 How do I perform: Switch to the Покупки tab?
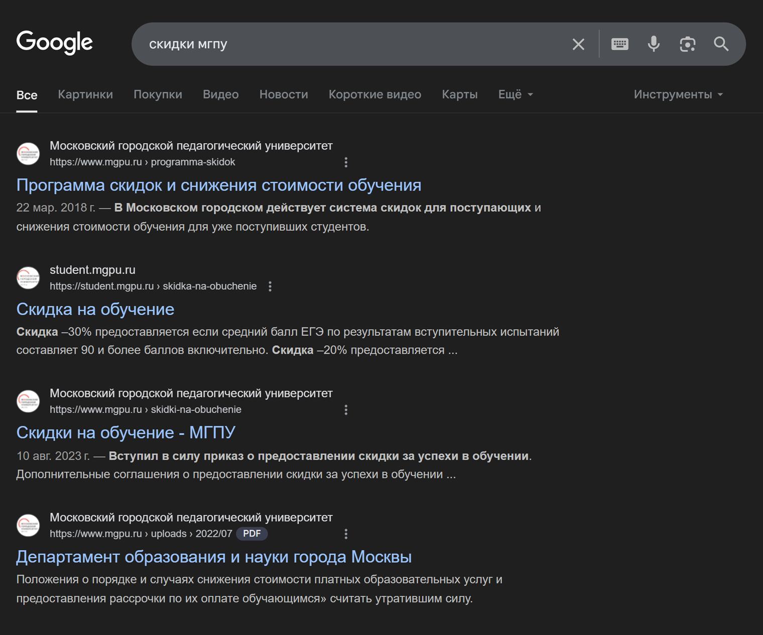[158, 94]
